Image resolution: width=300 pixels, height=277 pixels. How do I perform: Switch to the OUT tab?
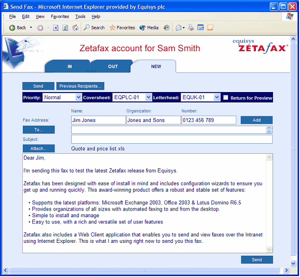click(113, 67)
